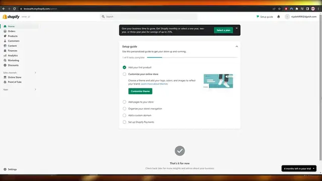The width and height of the screenshot is (322, 181).
Task: Open Setup guide in top bar
Action: pos(265,17)
